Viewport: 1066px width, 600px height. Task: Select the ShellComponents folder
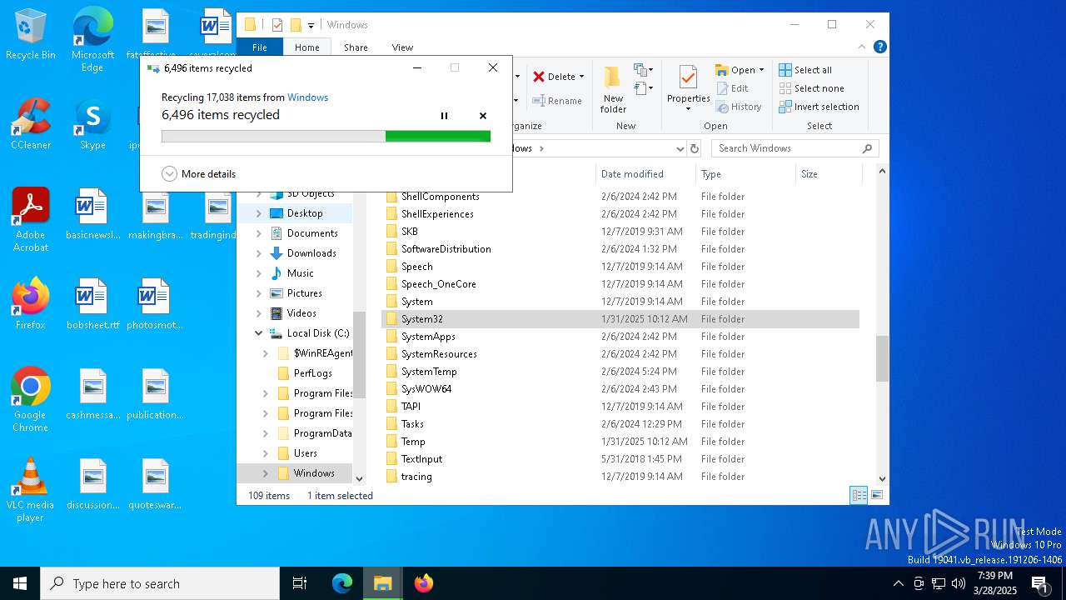tap(440, 197)
